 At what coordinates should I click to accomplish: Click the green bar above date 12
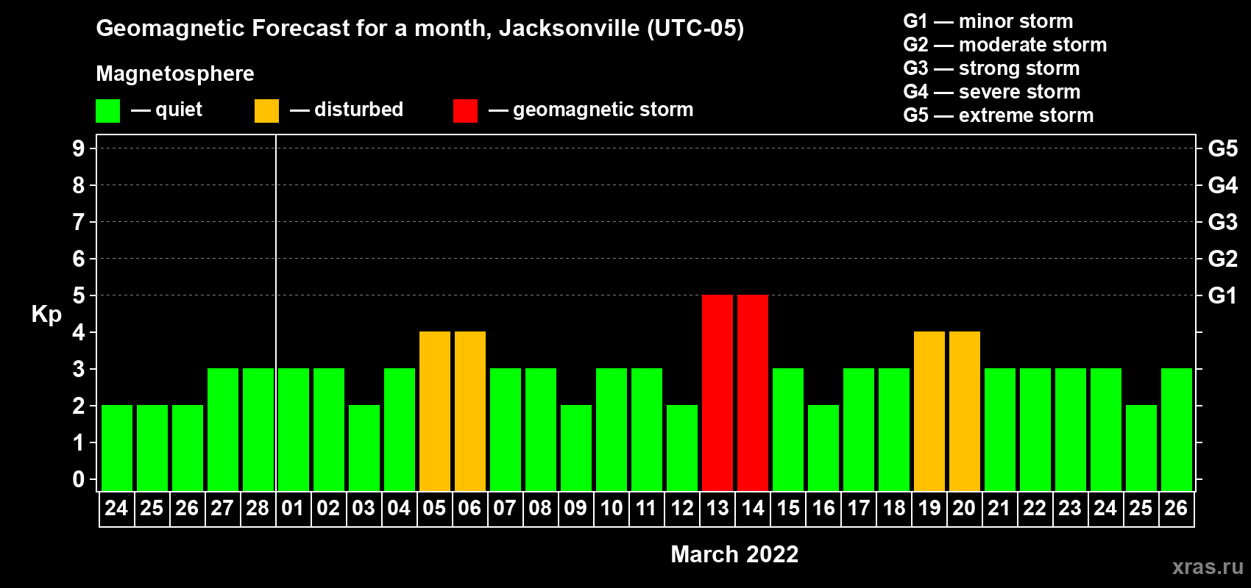click(x=682, y=448)
